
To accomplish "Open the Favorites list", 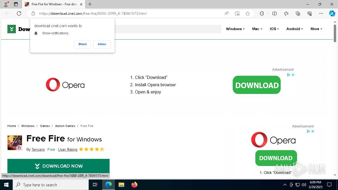I will [286, 13].
